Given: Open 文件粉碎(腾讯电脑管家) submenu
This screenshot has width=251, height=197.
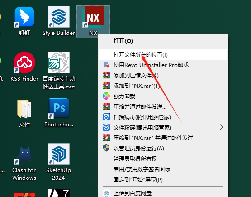Looking at the screenshot, I should click(163, 127).
